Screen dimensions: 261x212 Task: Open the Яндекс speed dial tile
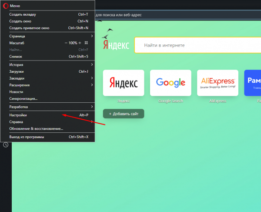[x=124, y=83]
